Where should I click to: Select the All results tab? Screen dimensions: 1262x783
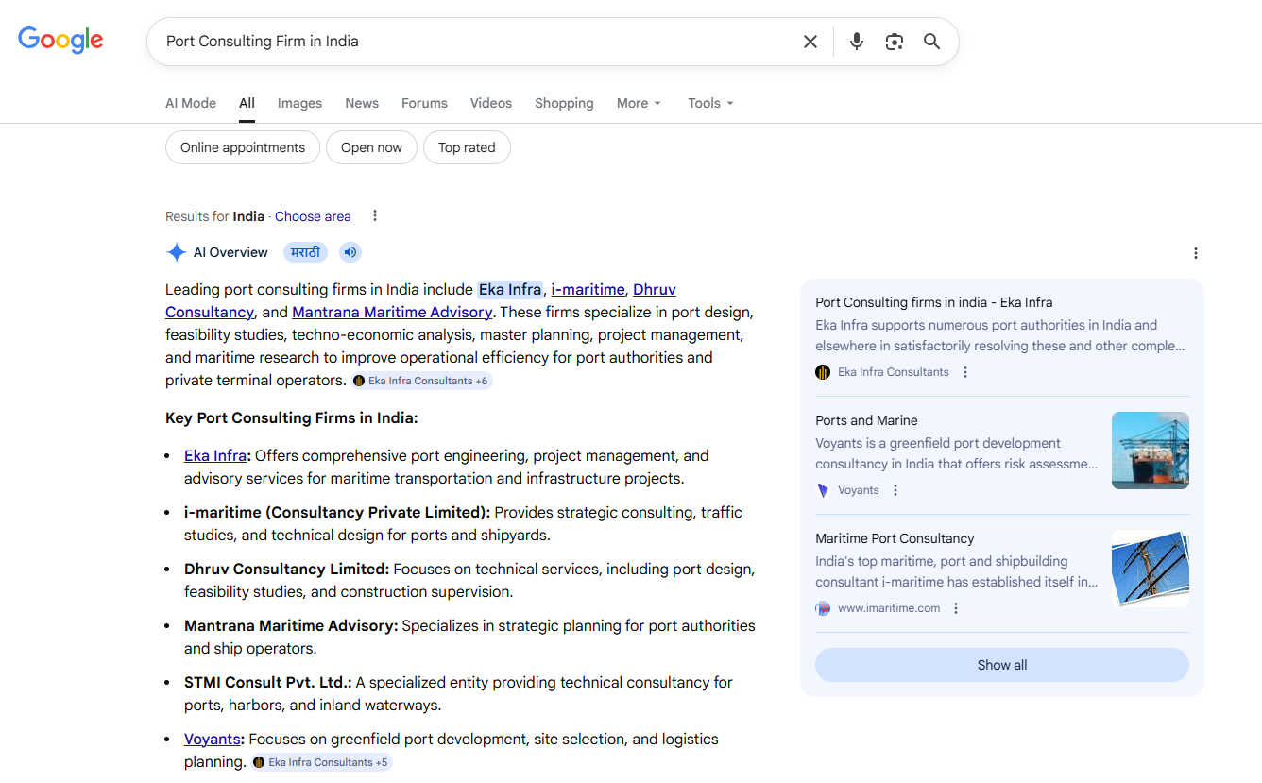[x=247, y=103]
